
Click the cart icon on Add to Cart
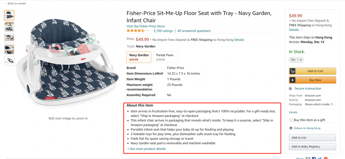292,71
